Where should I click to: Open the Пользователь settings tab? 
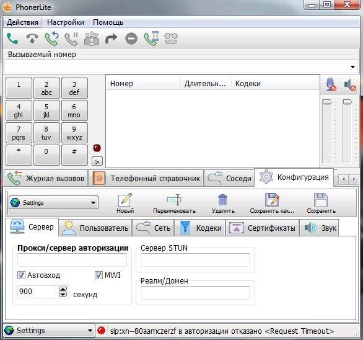[95, 228]
